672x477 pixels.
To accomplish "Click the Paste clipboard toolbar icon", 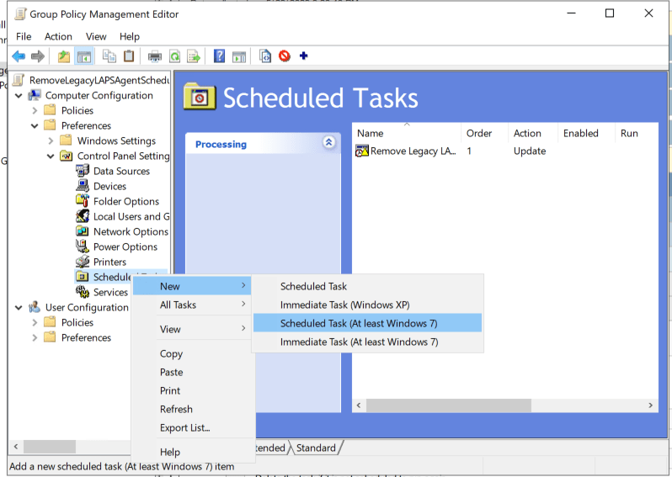I will coord(129,56).
